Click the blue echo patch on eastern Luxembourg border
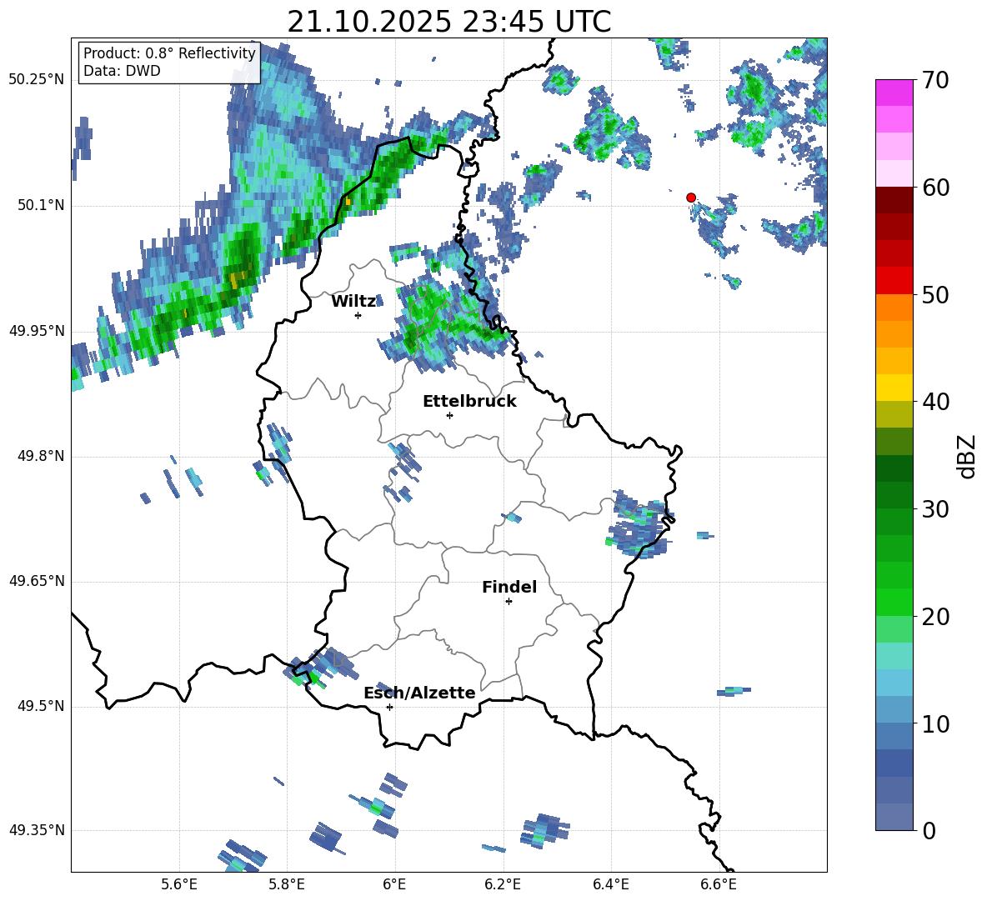Image resolution: width=987 pixels, height=901 pixels. pos(641,523)
